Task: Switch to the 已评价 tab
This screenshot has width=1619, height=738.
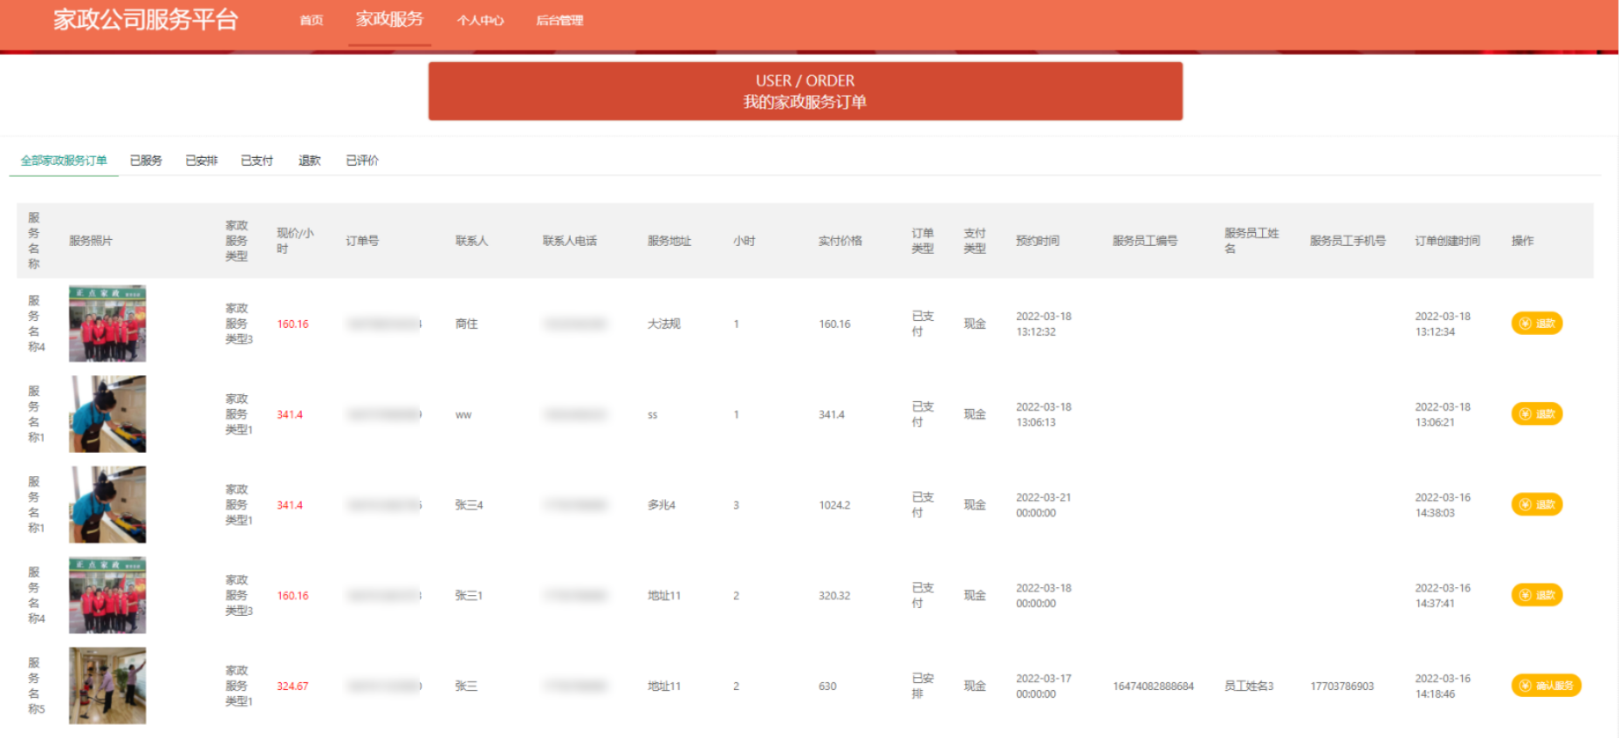Action: [x=362, y=161]
